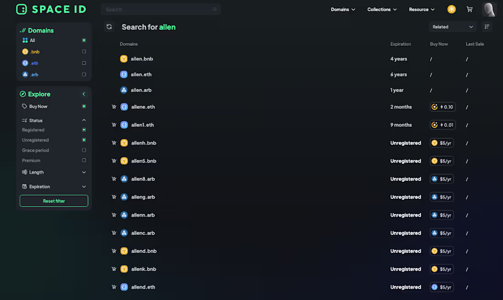This screenshot has height=300, width=503.
Task: Check the .bnb domain filter
Action: tap(84, 51)
